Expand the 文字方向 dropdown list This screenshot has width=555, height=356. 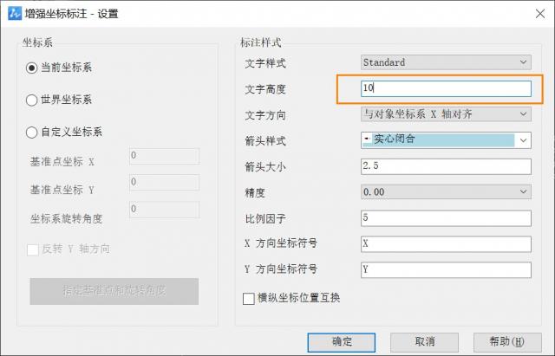[x=446, y=114]
